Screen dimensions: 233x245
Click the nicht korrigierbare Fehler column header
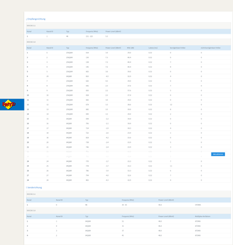[210, 48]
